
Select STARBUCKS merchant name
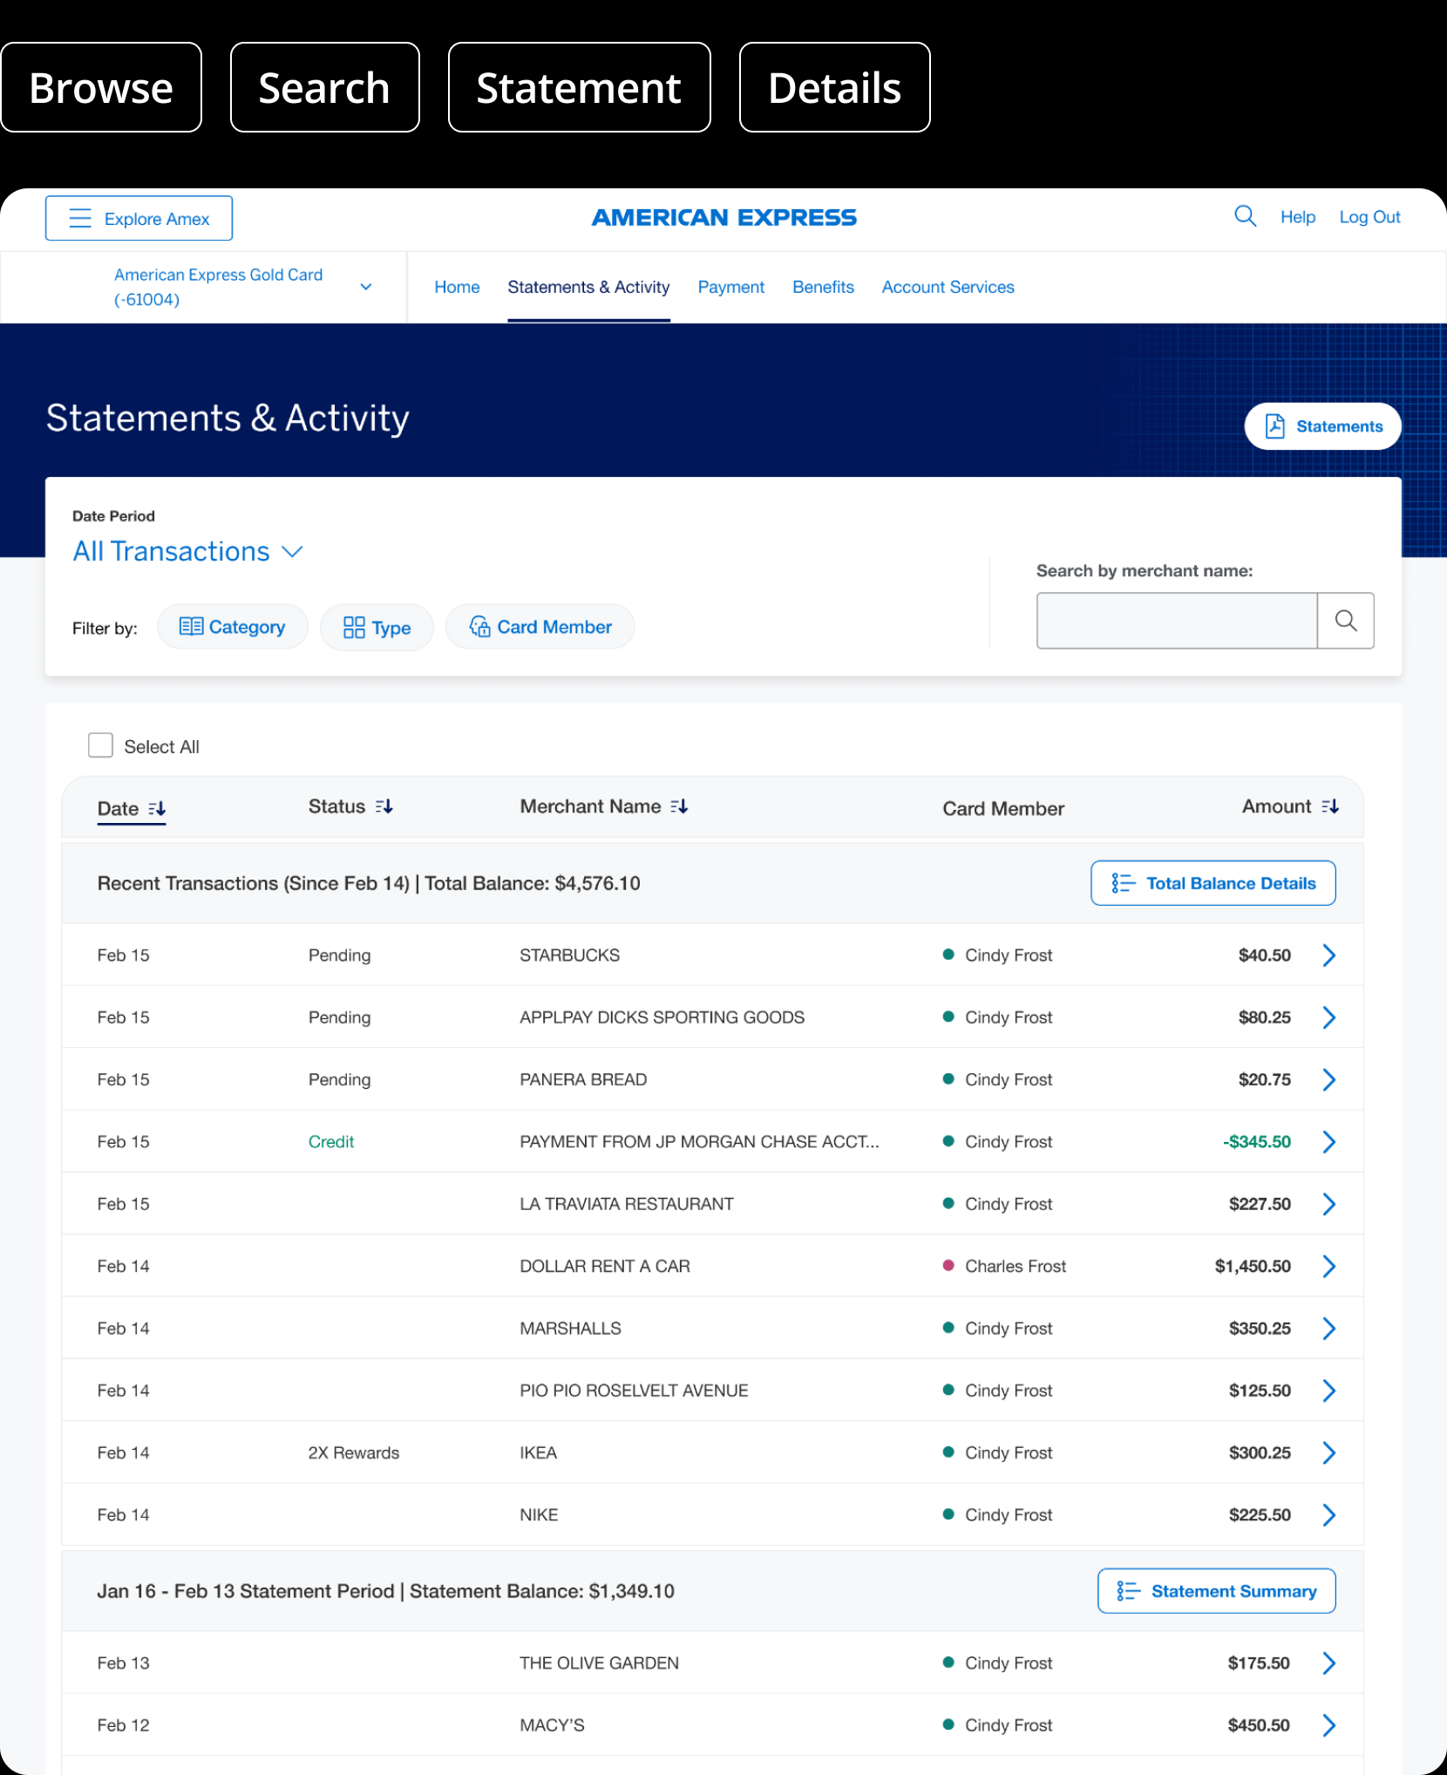click(569, 956)
